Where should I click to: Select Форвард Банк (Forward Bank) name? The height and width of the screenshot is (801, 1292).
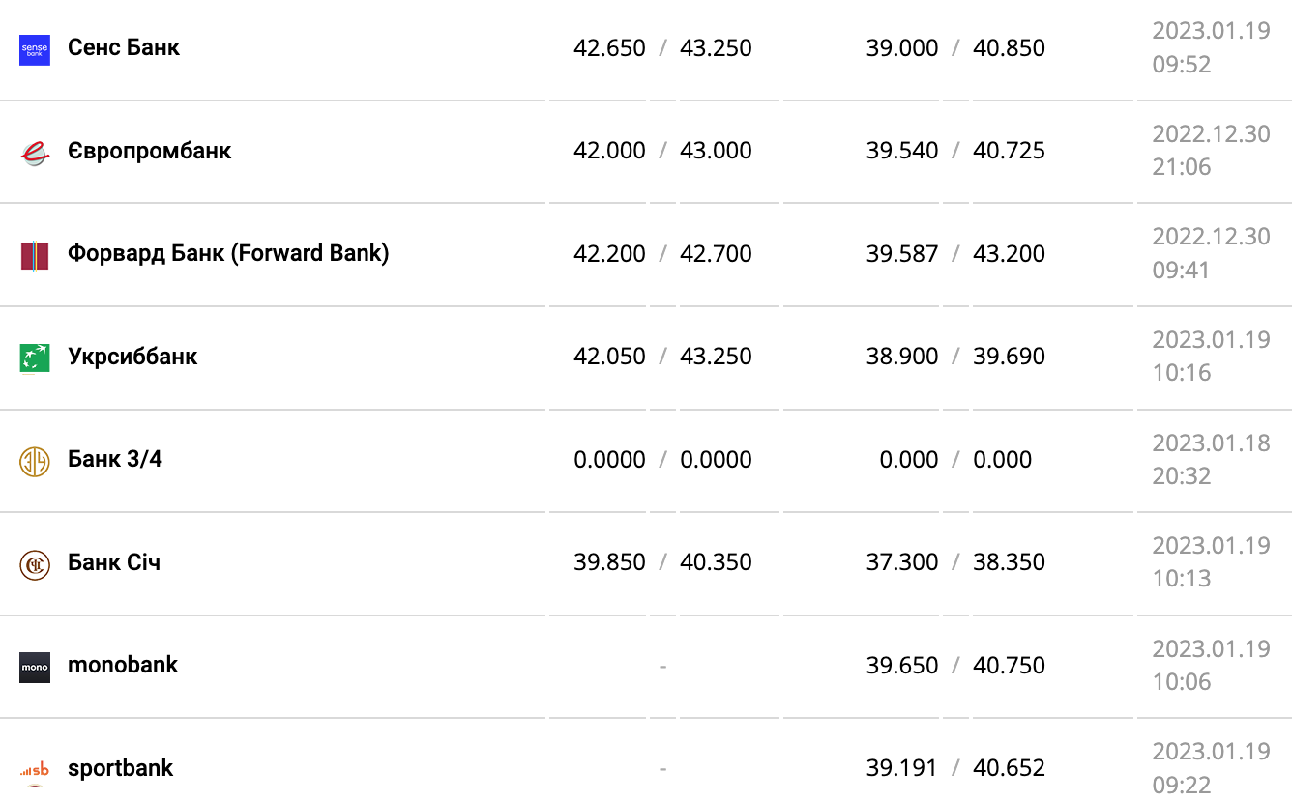pos(228,253)
